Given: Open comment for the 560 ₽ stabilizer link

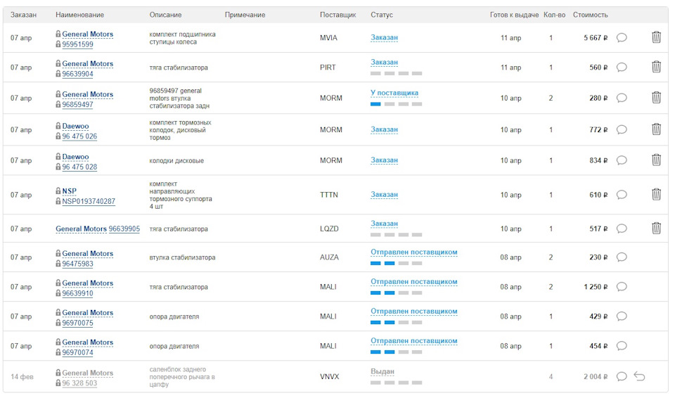Looking at the screenshot, I should (622, 68).
